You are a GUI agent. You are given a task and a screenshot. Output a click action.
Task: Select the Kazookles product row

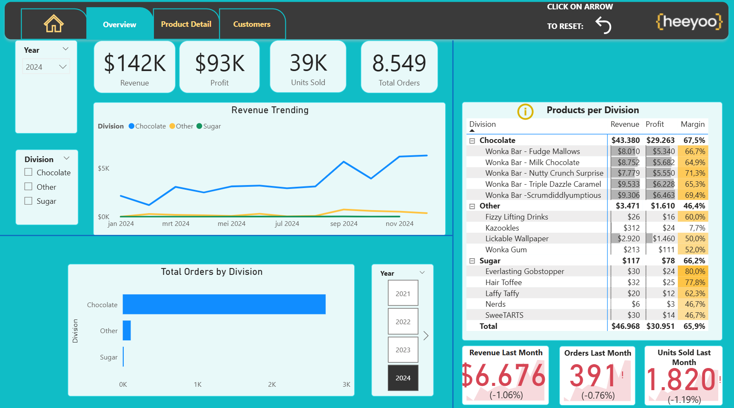click(x=587, y=228)
